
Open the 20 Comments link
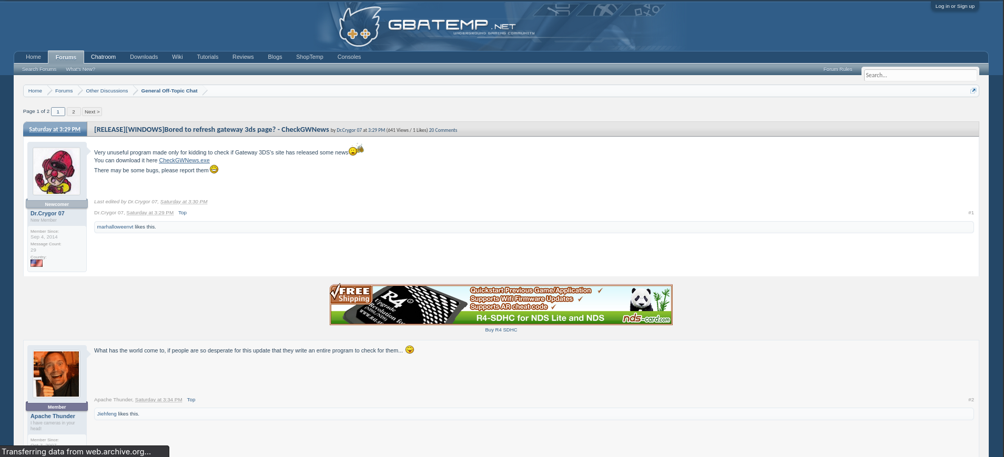443,130
